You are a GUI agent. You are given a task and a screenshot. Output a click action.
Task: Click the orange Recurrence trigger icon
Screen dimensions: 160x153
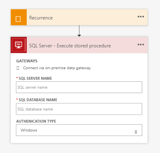tap(19, 17)
